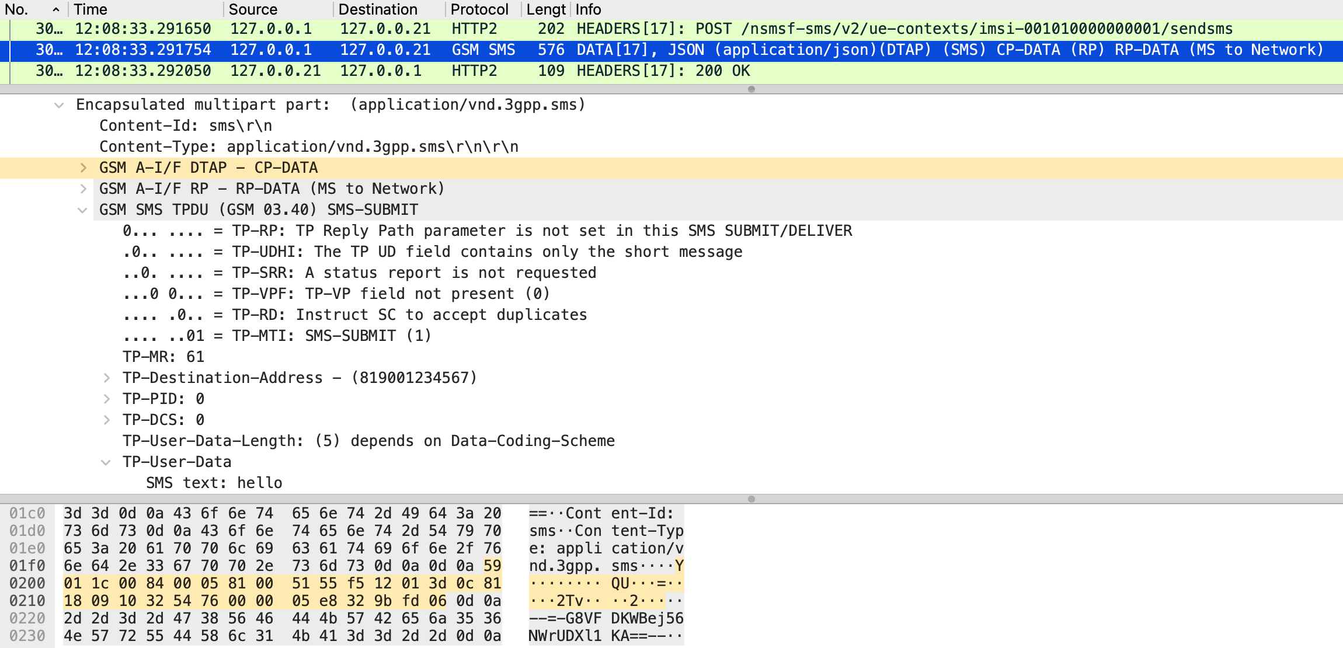Viewport: 1343px width, 648px height.
Task: Collapse the Encapsulated multipart part node
Action: [x=59, y=105]
